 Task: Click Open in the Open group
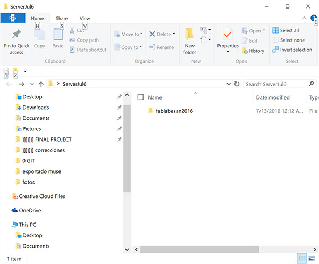(254, 31)
